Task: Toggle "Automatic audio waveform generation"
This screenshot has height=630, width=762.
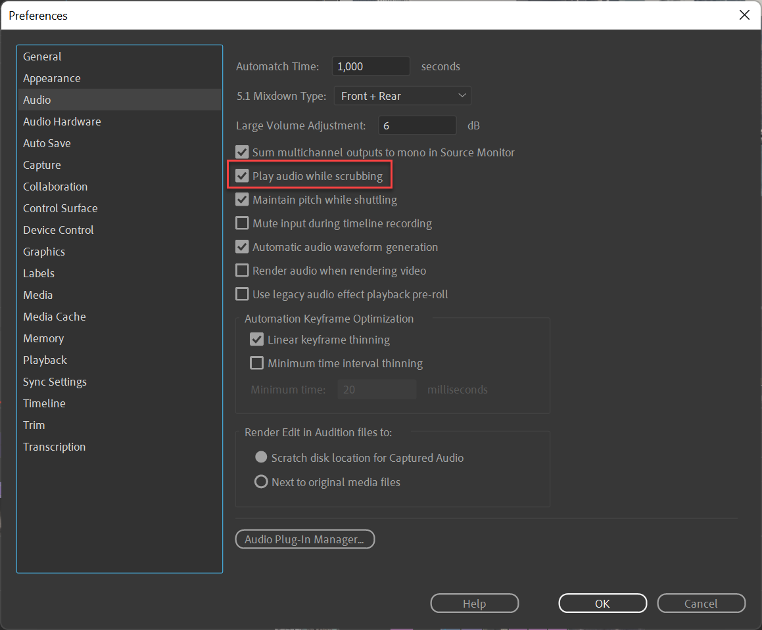Action: (x=242, y=246)
